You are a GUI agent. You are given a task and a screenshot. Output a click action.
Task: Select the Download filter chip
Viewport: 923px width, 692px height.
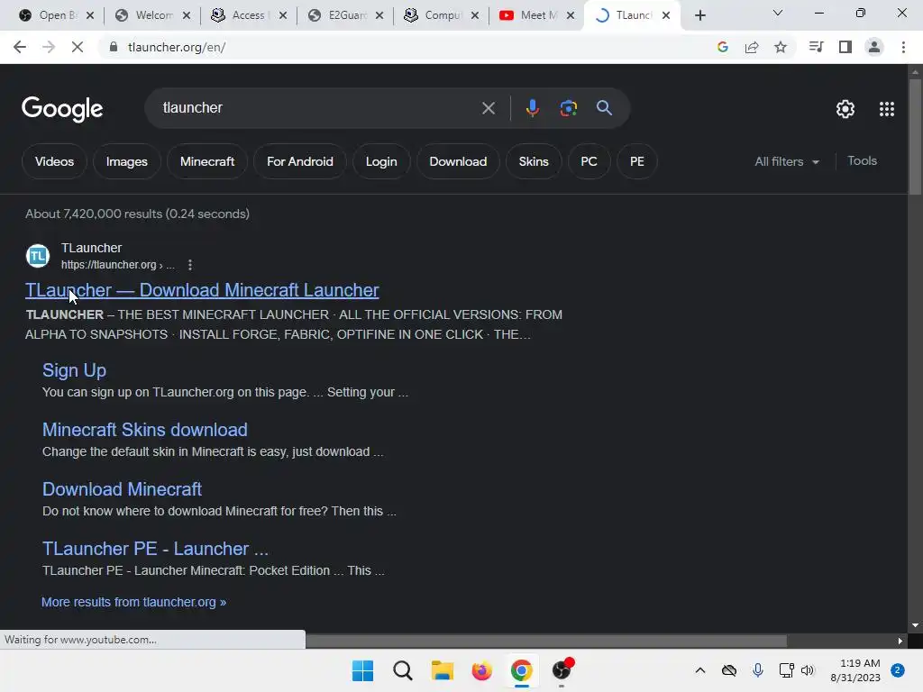[x=458, y=161]
